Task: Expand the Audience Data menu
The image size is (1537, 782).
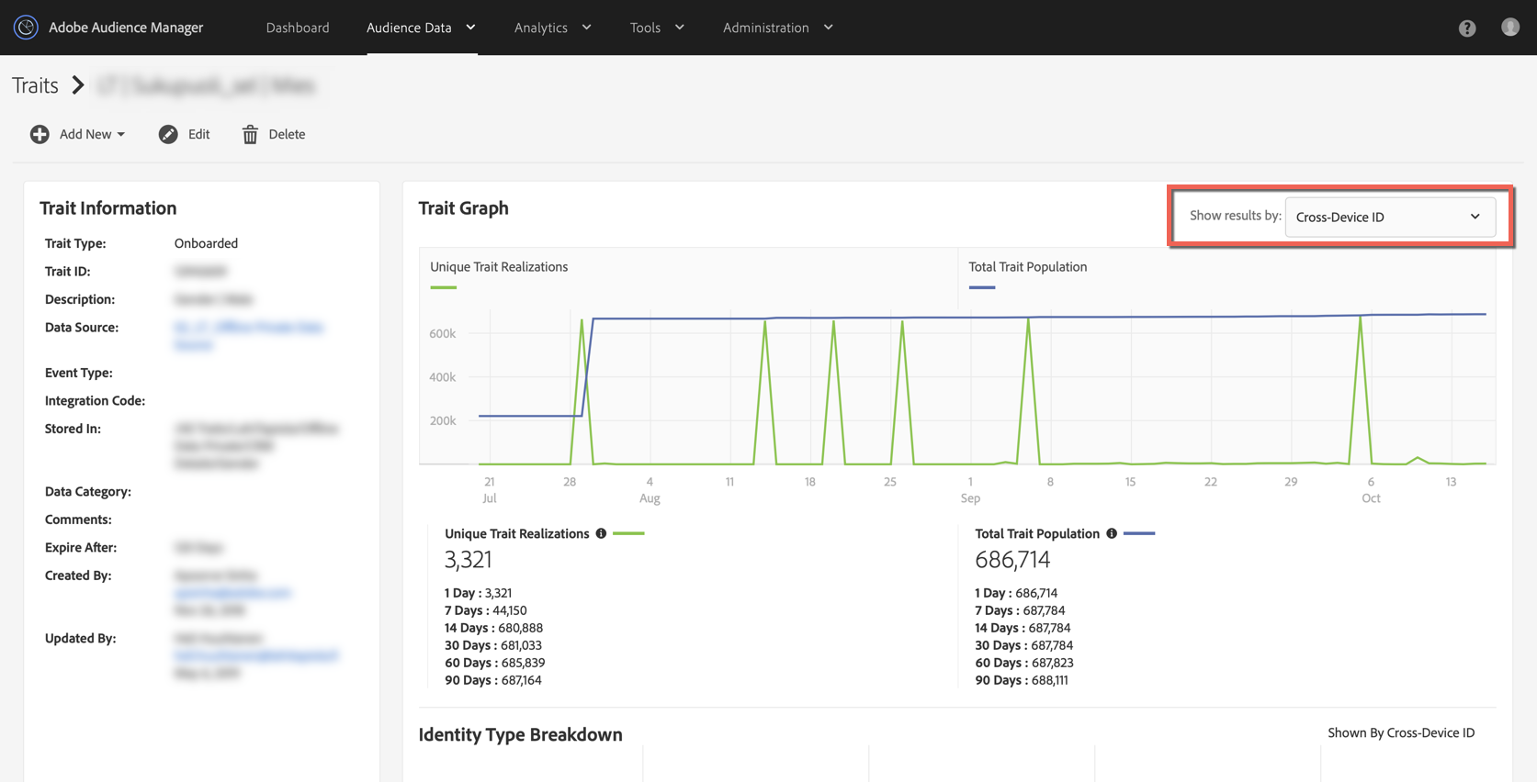Action: tap(421, 28)
